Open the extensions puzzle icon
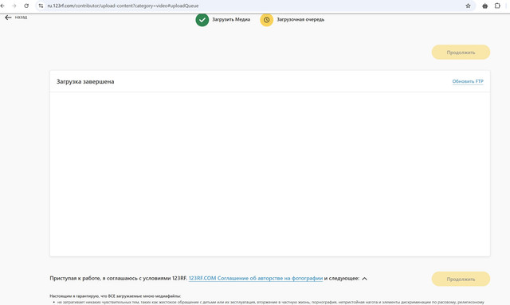510x305 pixels. [497, 6]
